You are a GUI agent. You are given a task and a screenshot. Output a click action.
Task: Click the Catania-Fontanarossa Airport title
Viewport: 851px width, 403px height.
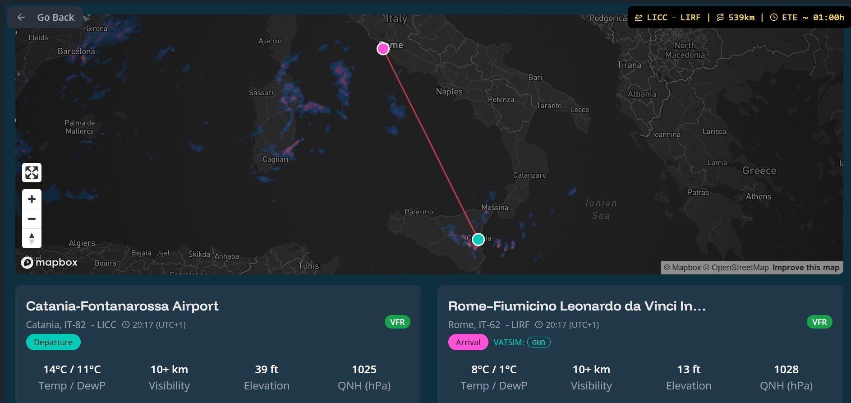pyautogui.click(x=122, y=306)
